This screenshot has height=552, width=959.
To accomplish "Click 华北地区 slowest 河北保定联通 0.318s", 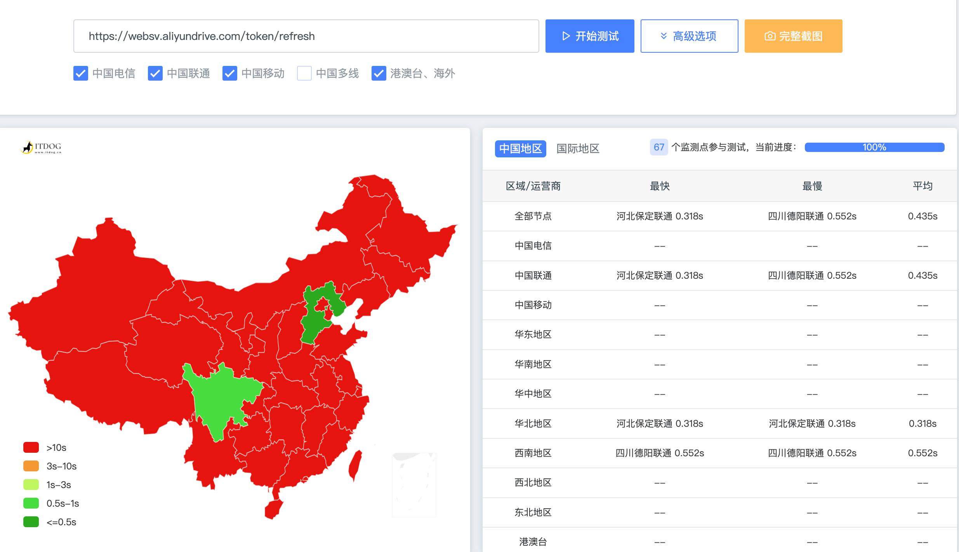I will [812, 423].
